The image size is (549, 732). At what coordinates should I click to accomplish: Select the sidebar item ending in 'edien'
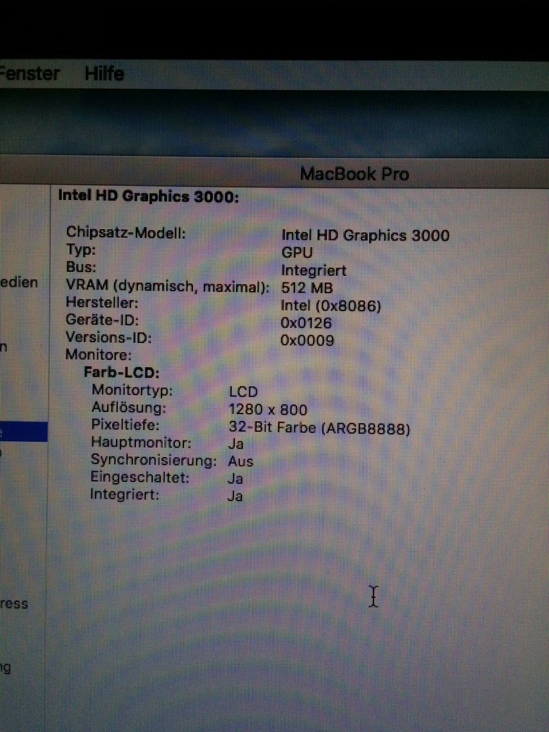click(19, 283)
